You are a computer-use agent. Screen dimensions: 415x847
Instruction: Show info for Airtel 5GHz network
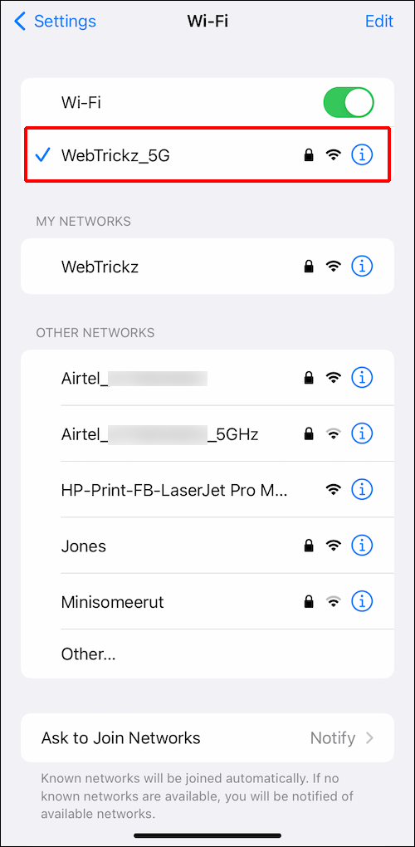point(362,433)
